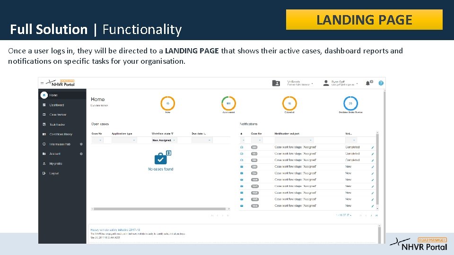This screenshot has height=255, width=454.
Task: Open Conditions library via its sidebar icon
Action: click(44, 134)
